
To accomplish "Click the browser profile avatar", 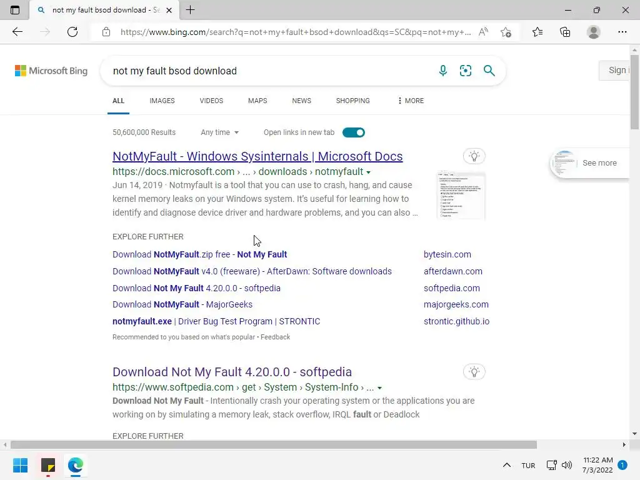I will (x=594, y=32).
